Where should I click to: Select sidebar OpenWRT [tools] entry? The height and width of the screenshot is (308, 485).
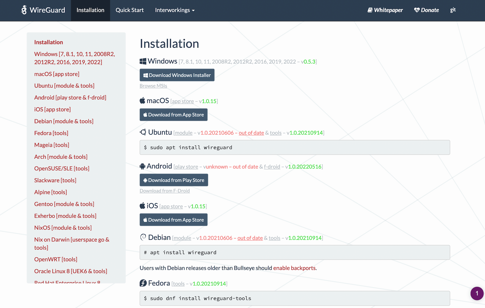(x=56, y=259)
